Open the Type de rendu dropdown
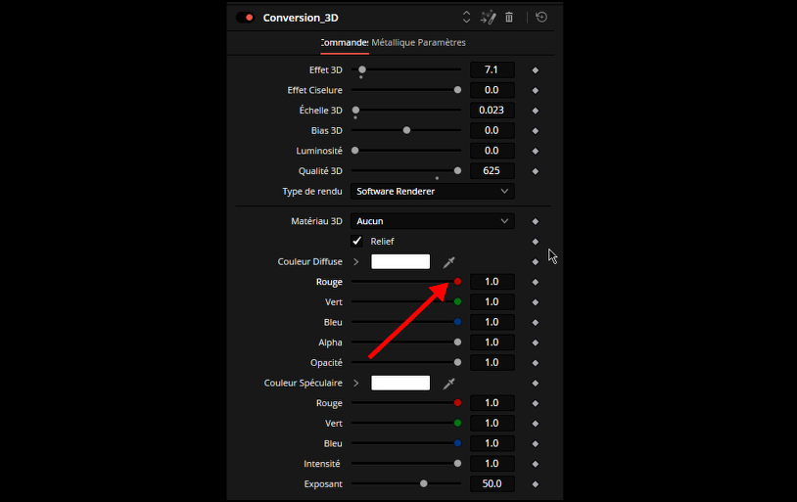797x502 pixels. (433, 192)
